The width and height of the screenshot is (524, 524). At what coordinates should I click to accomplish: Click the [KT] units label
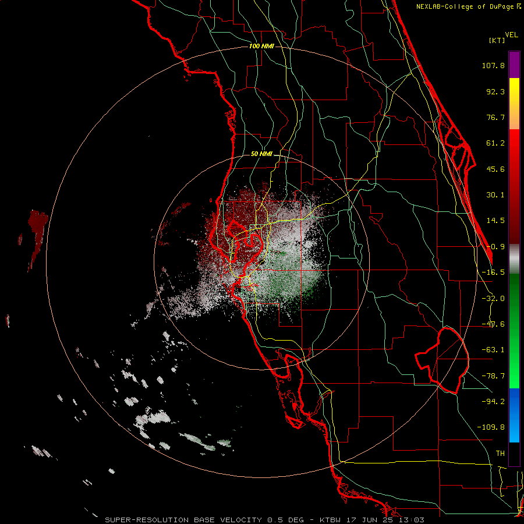[x=497, y=40]
